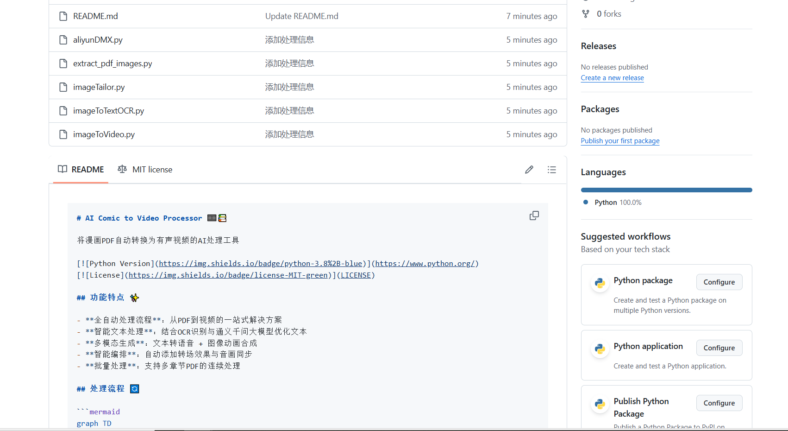Viewport: 788px width, 431px height.
Task: Switch to the MIT license tab
Action: click(145, 170)
